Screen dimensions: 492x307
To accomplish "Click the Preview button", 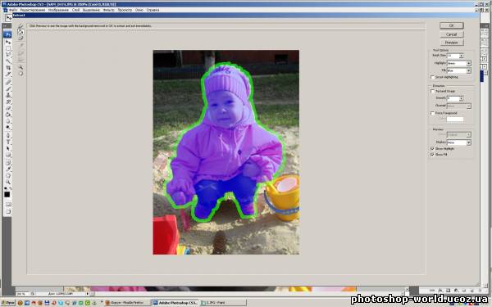I will tap(451, 43).
